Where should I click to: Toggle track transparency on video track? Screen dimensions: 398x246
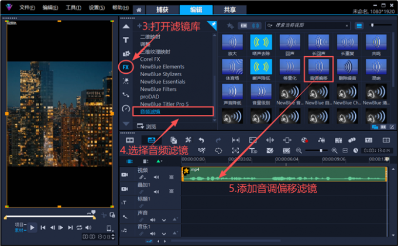tap(171, 177)
